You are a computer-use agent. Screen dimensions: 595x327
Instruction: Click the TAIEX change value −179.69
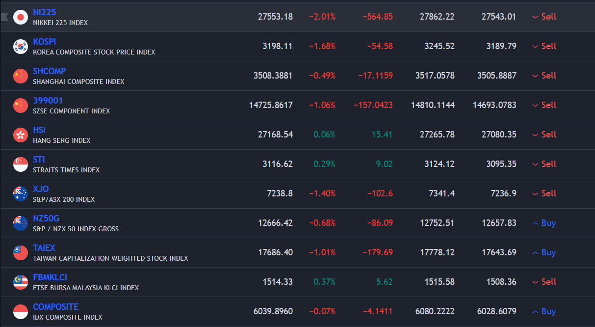pyautogui.click(x=378, y=252)
